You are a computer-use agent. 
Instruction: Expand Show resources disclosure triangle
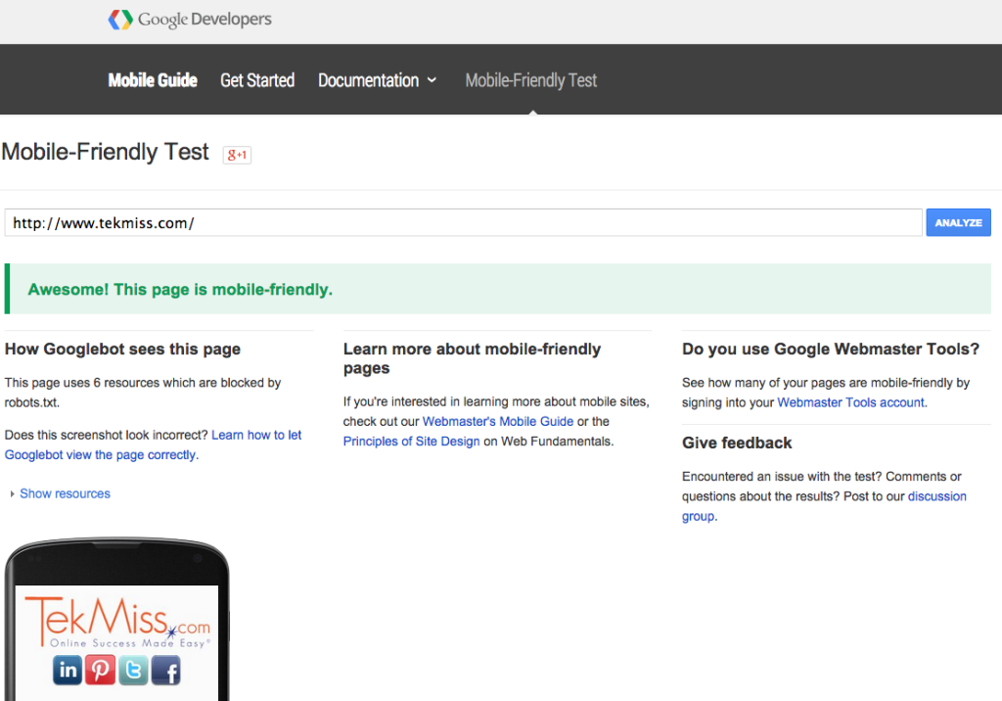click(x=12, y=493)
